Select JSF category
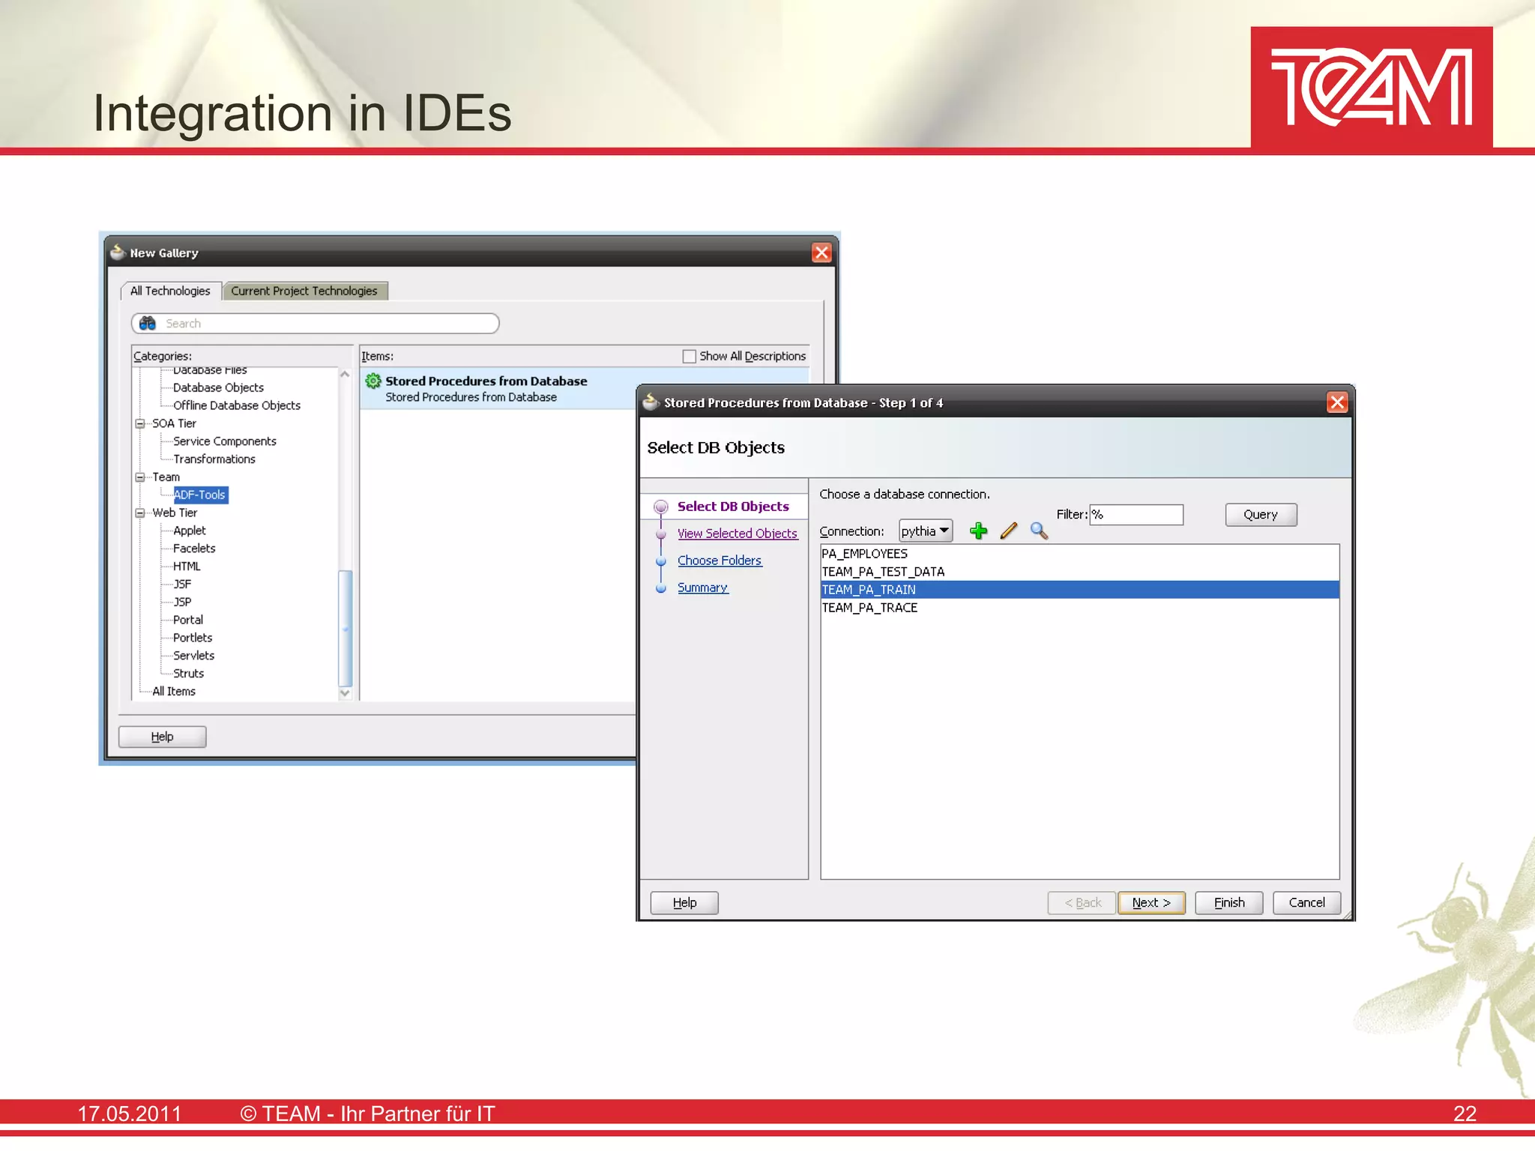 point(182,584)
